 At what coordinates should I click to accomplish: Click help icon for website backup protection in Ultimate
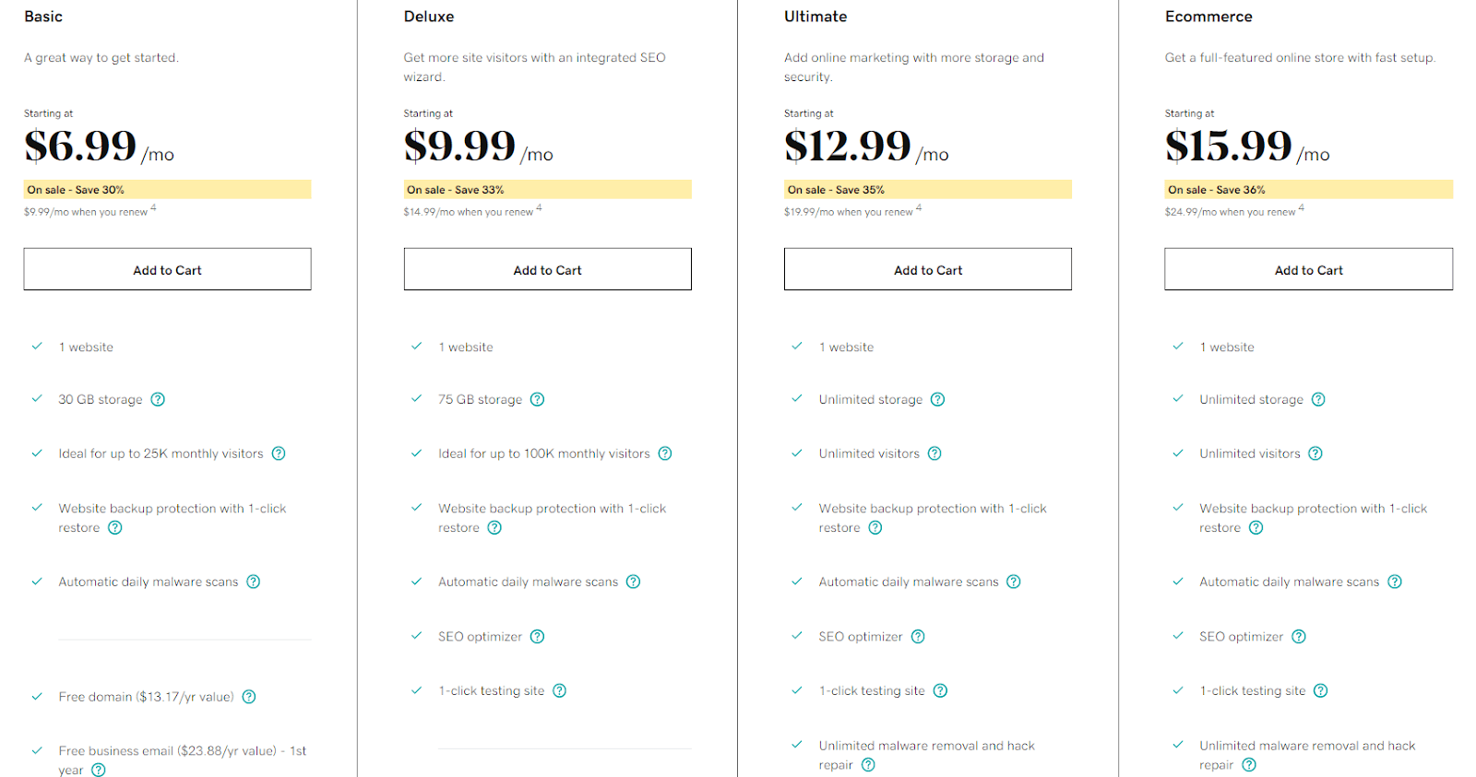pos(876,527)
